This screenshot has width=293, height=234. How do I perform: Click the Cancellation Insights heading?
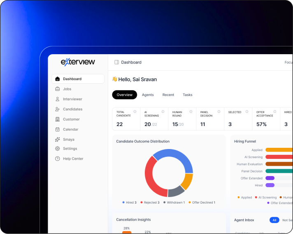pos(133,220)
